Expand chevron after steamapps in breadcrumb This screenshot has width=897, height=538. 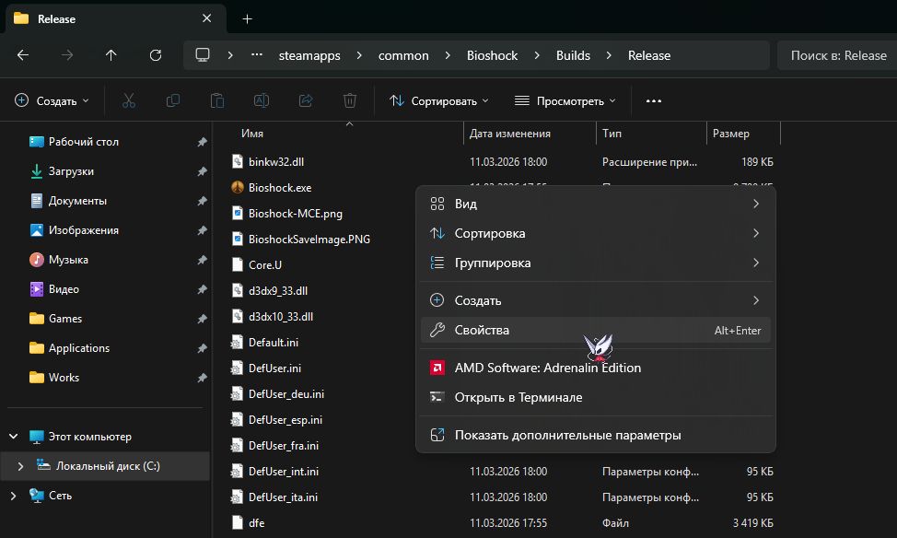coord(358,55)
